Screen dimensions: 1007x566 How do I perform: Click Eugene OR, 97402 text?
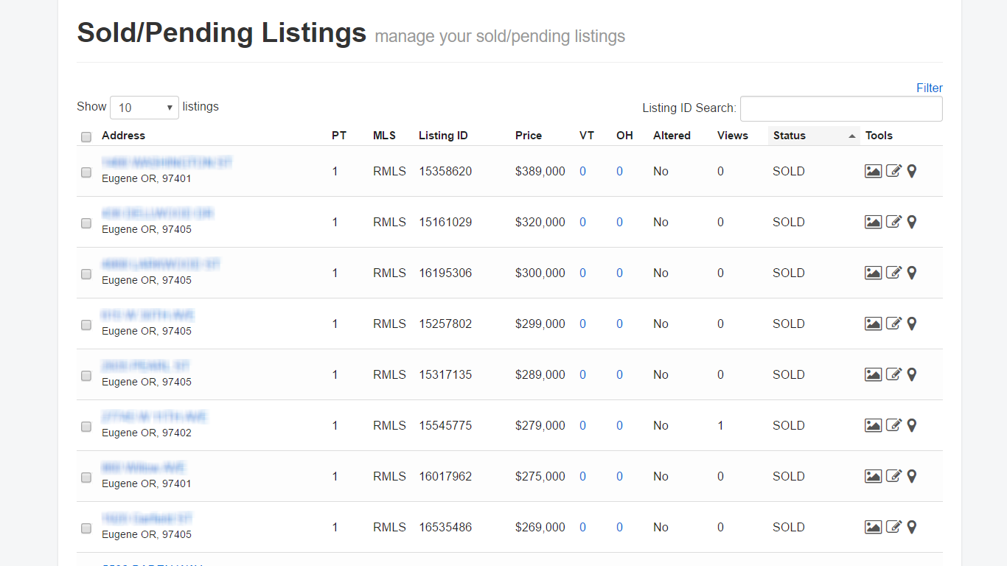click(147, 433)
